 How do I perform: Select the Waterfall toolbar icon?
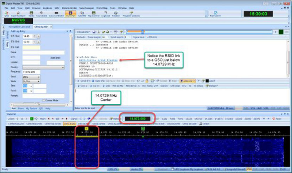point(70,14)
